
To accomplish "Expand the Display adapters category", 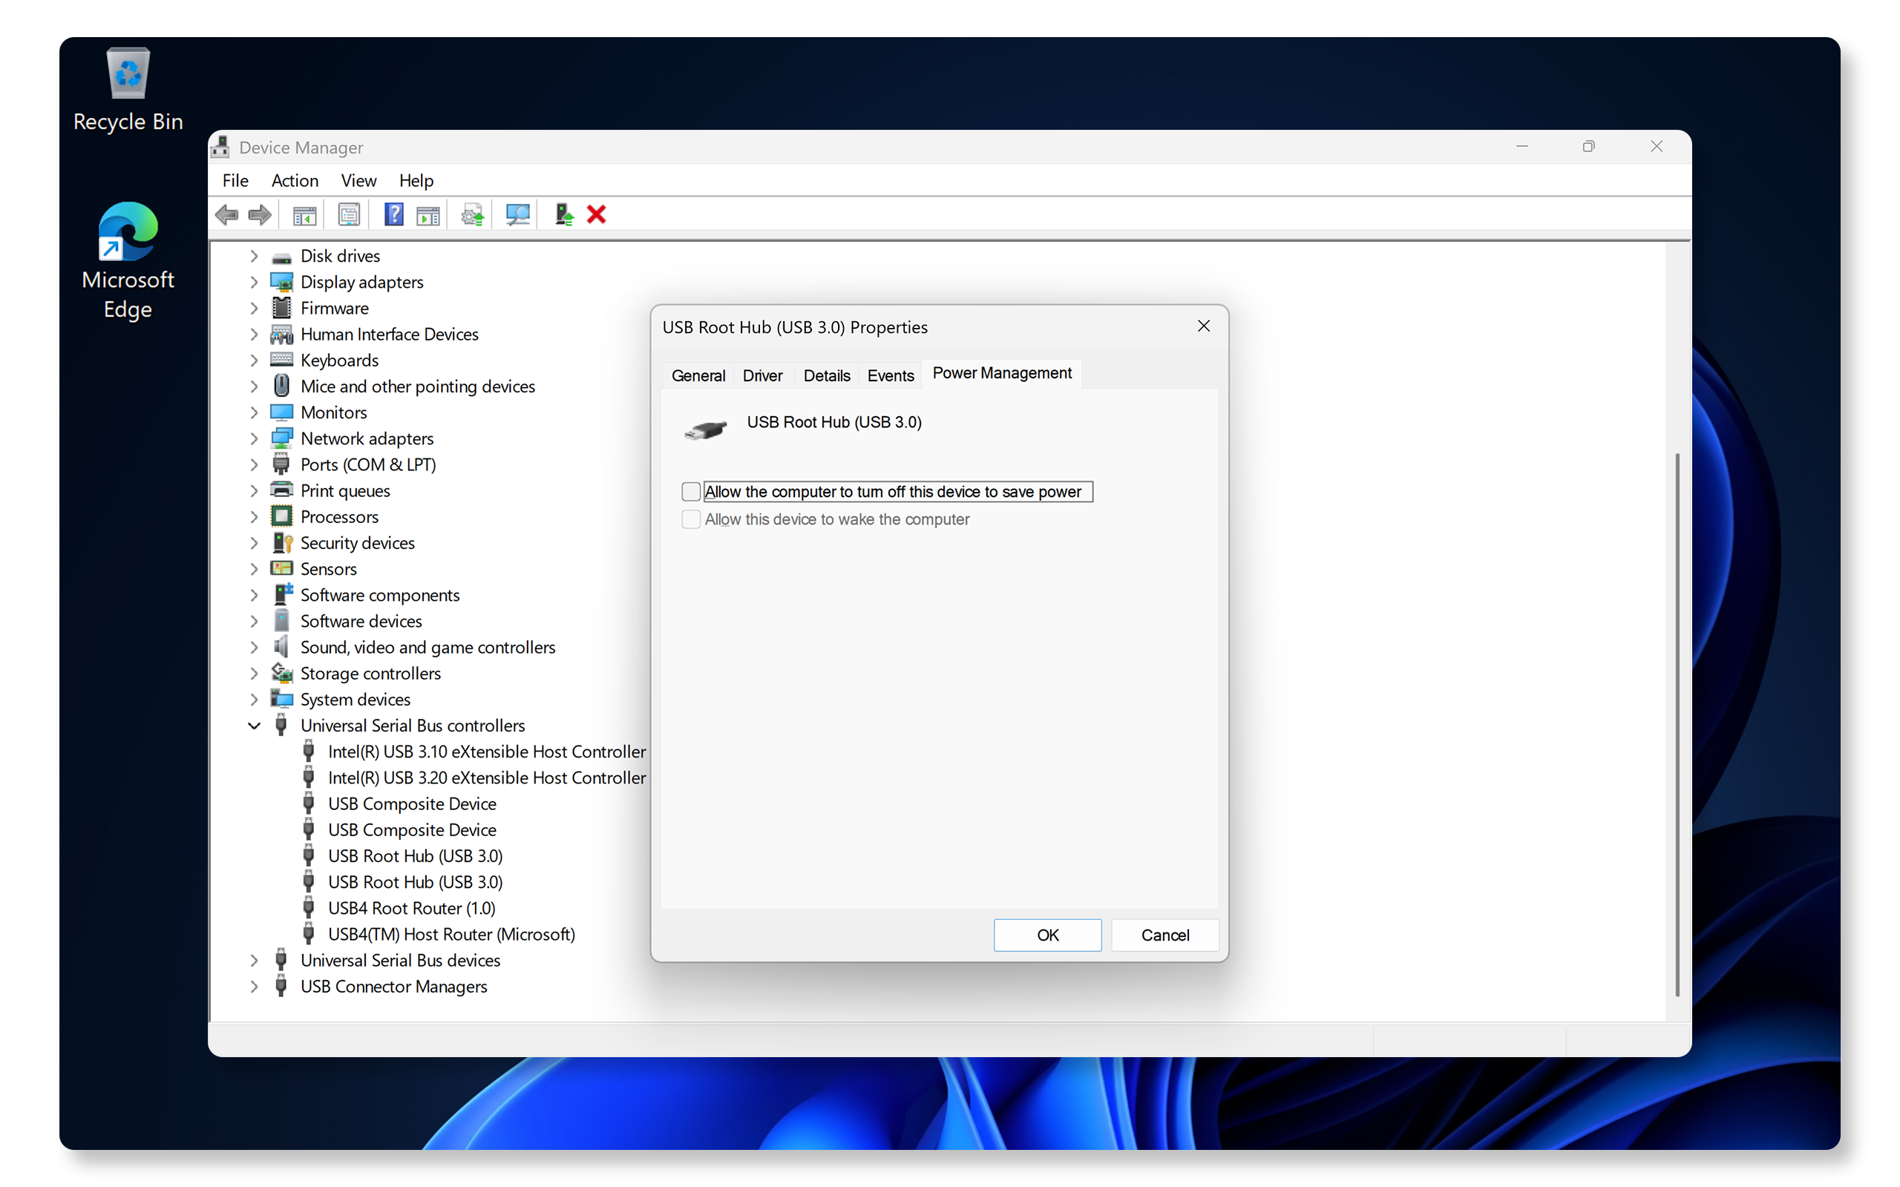I will [255, 282].
